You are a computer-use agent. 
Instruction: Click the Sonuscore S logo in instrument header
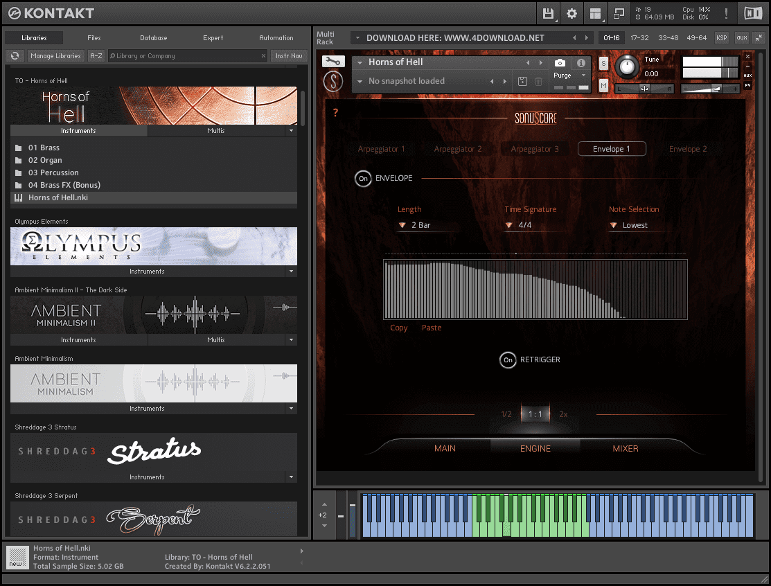pos(333,81)
